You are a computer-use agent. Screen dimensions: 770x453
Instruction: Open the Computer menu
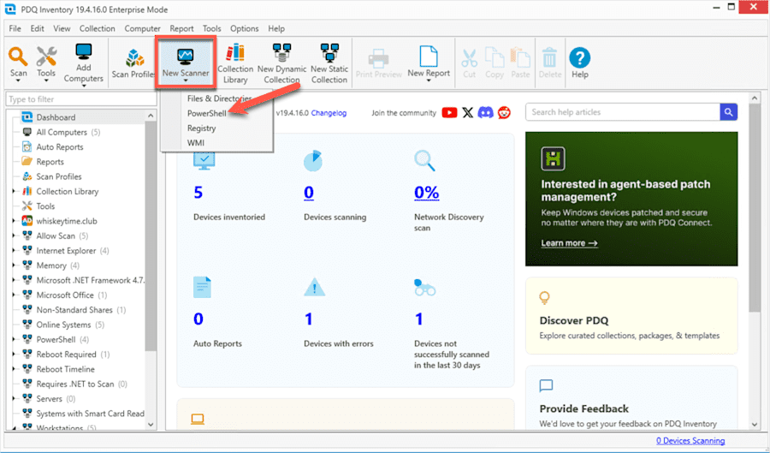(x=142, y=28)
